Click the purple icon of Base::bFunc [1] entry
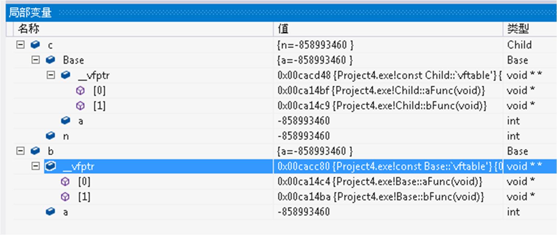 (65, 197)
